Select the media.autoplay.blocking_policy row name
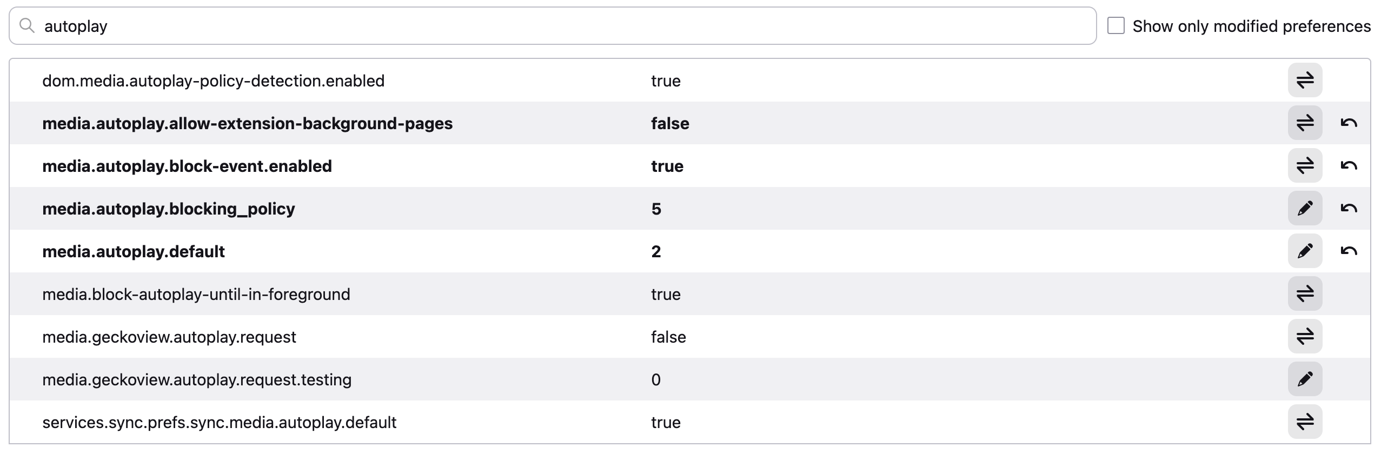This screenshot has height=454, width=1381. (169, 209)
